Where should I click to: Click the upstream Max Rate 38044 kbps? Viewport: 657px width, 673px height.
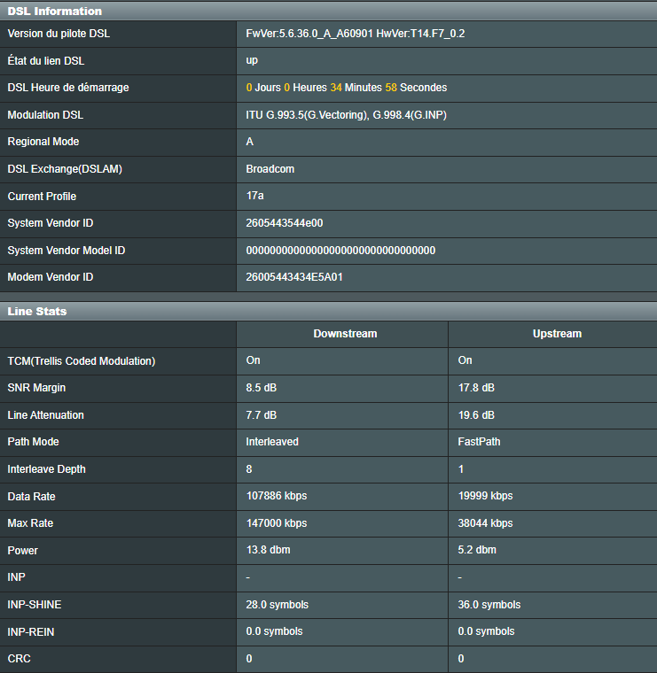[x=485, y=523]
